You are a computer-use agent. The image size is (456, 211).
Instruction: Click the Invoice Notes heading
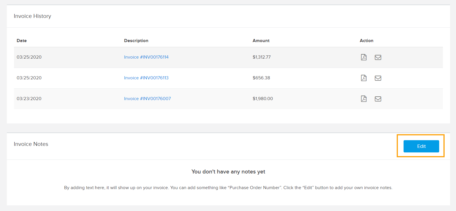pyautogui.click(x=31, y=144)
